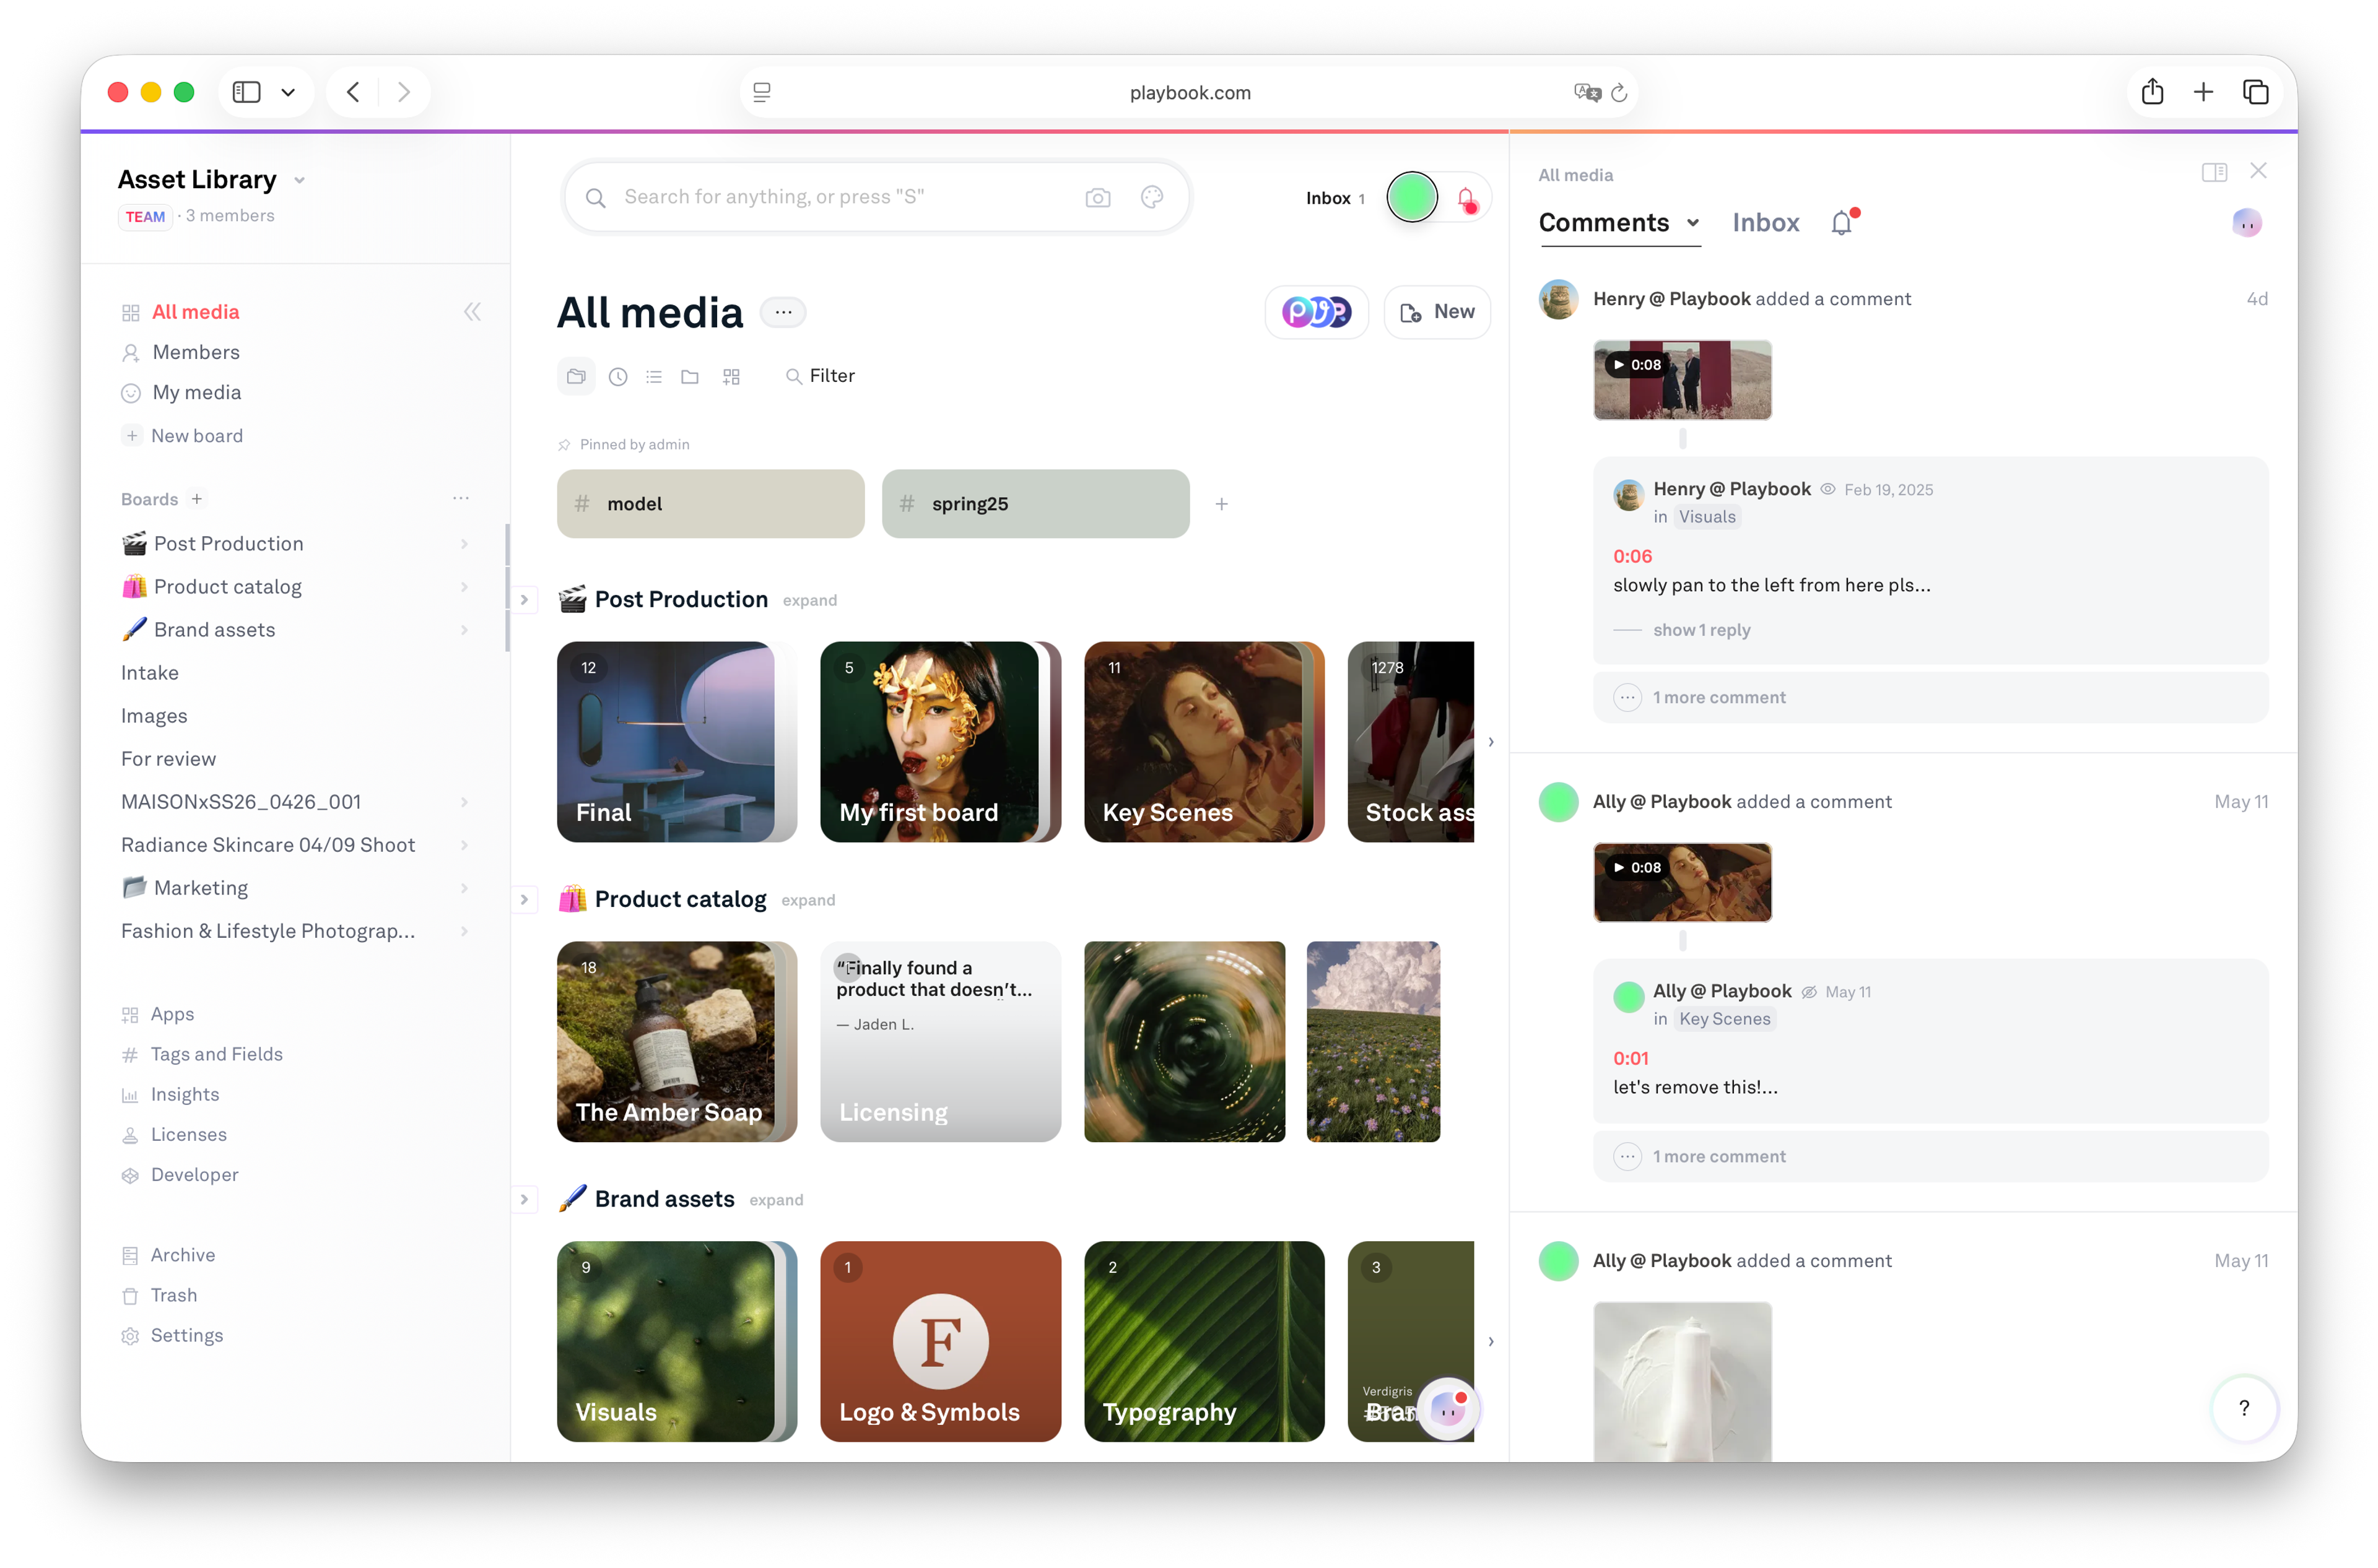Add a new pinned tag plus

coord(1222,504)
